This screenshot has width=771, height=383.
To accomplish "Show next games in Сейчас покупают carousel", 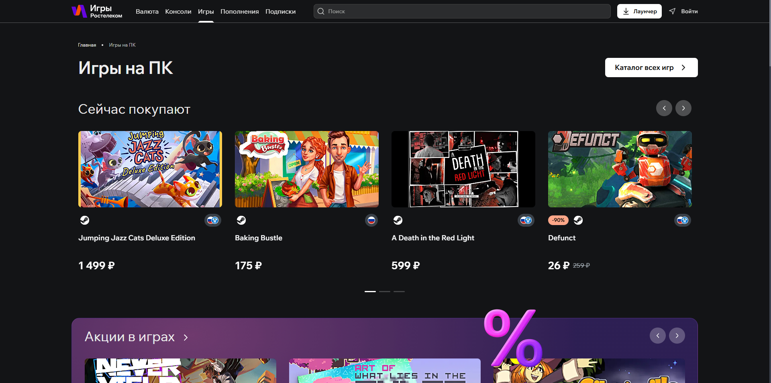I will tap(683, 108).
